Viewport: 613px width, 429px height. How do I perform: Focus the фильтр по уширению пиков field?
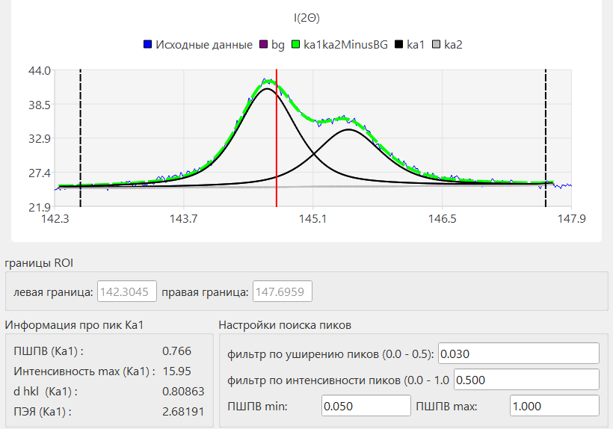[519, 354]
